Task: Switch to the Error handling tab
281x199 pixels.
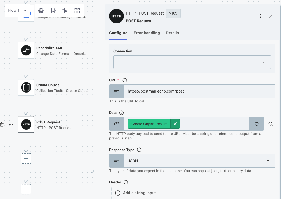Action: (x=147, y=33)
